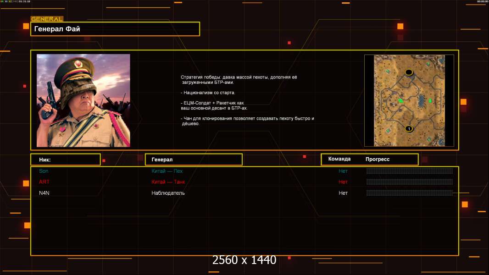Click the 'Ник:' column header
The image size is (489, 275).
pyautogui.click(x=66, y=159)
